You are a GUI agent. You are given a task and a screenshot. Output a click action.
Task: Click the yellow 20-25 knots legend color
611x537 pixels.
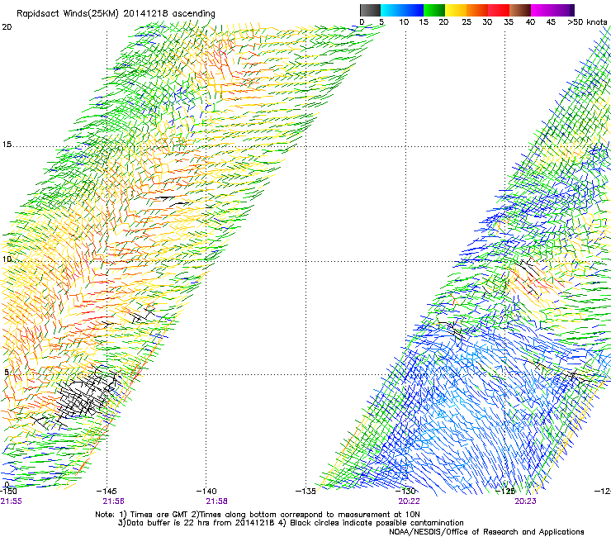point(456,10)
